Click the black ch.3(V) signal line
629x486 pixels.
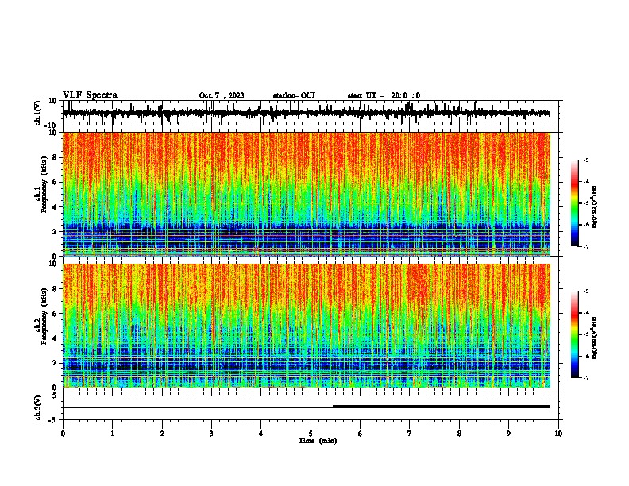(x=307, y=407)
